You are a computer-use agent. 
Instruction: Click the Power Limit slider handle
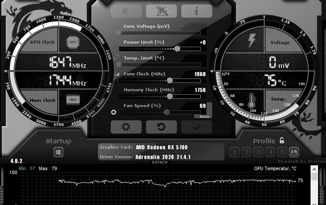[177, 49]
